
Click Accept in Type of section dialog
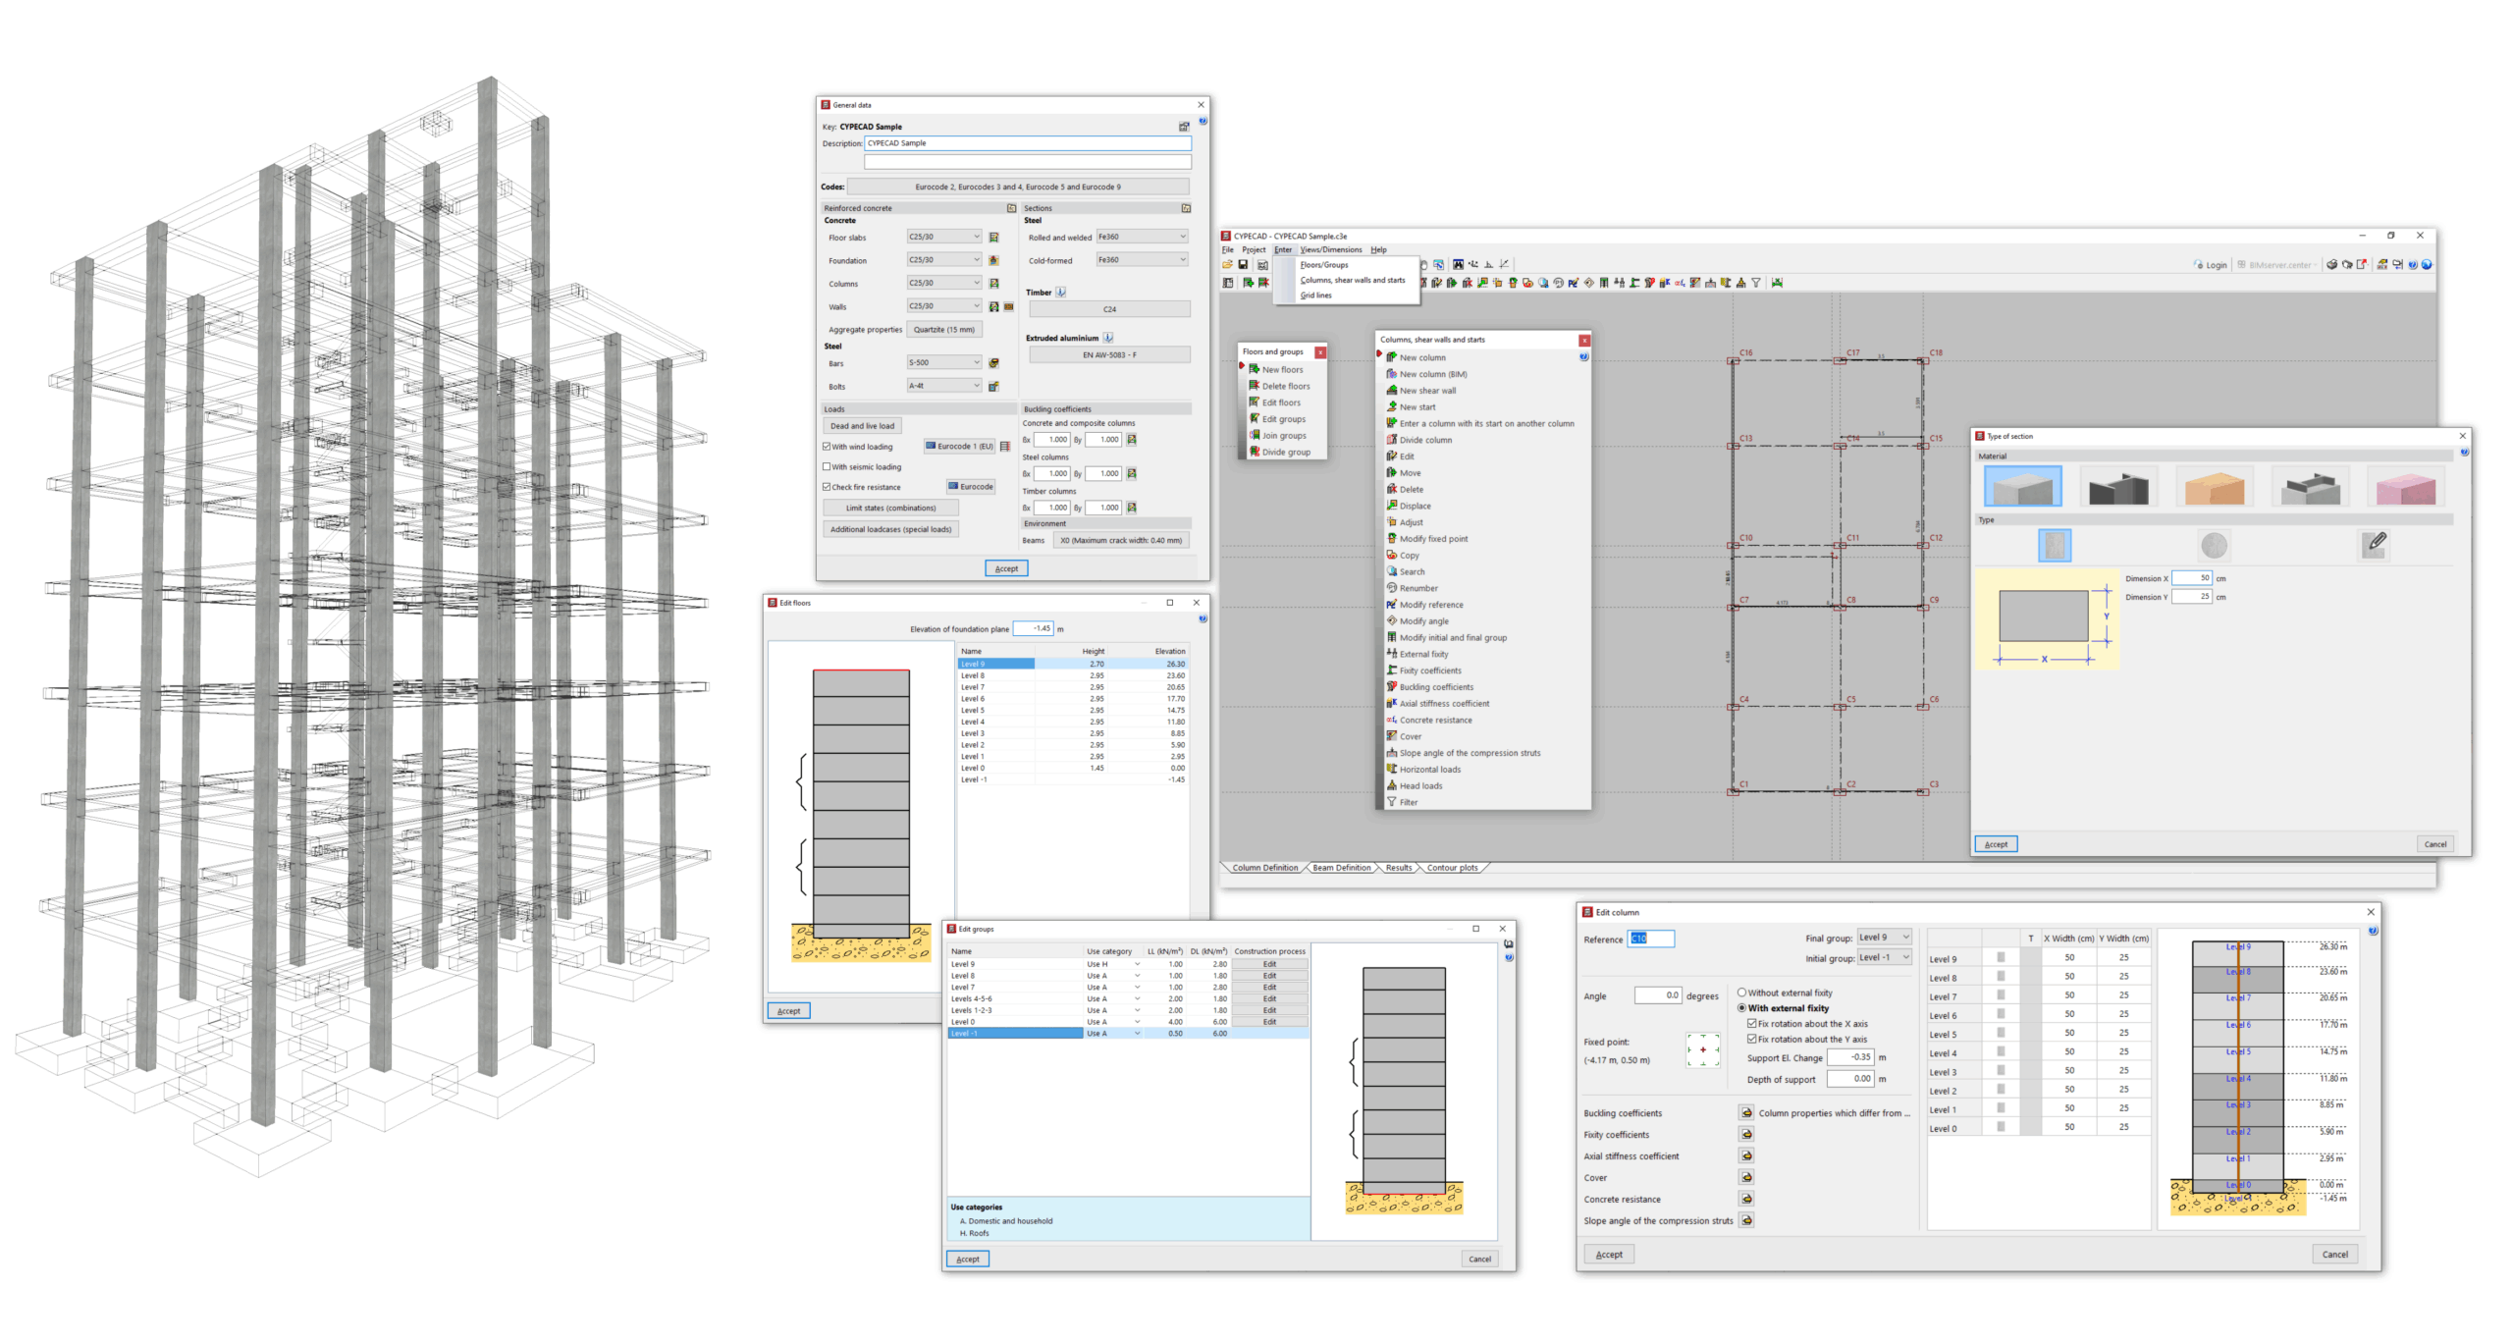1996,844
